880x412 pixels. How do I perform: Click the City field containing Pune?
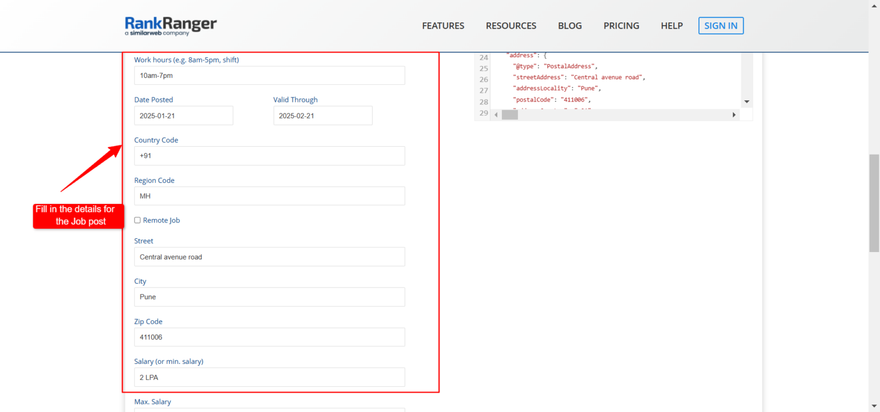point(269,297)
